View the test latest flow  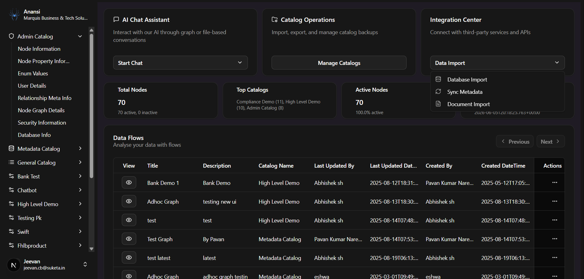click(129, 258)
